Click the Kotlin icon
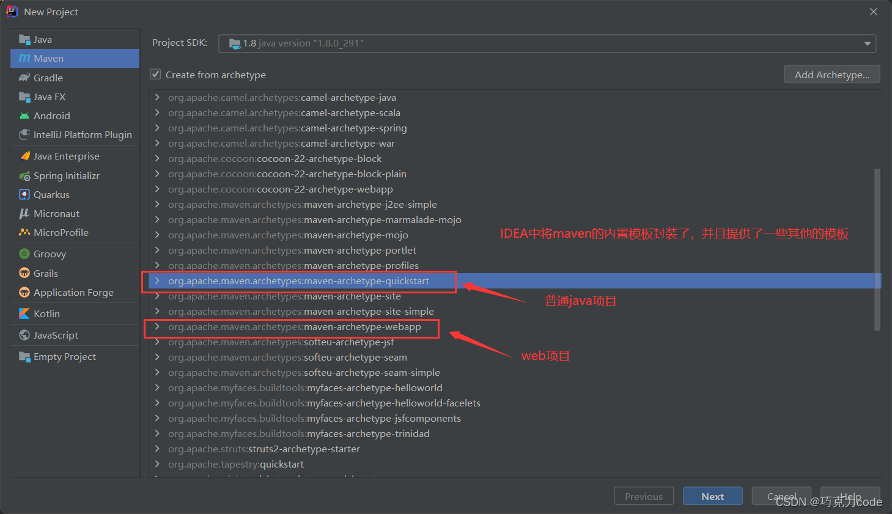Image resolution: width=892 pixels, height=514 pixels. (x=24, y=314)
